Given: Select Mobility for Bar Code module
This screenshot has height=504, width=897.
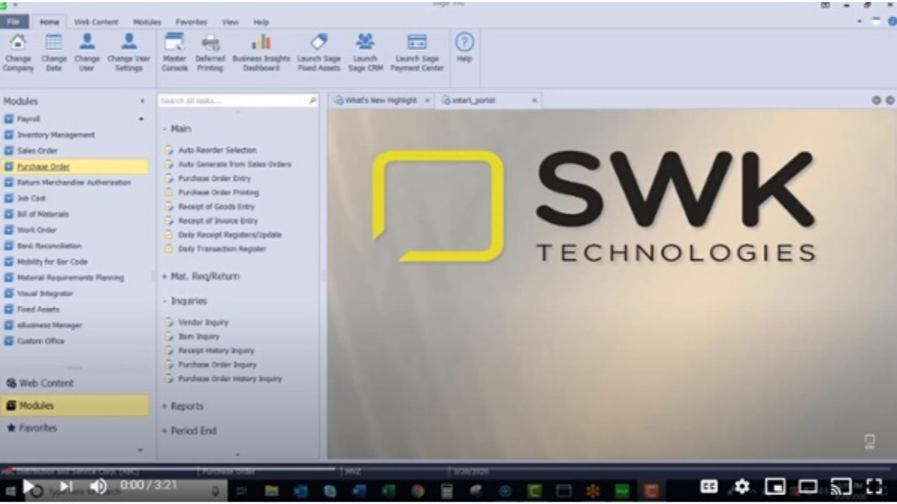Looking at the screenshot, I should click(x=52, y=262).
